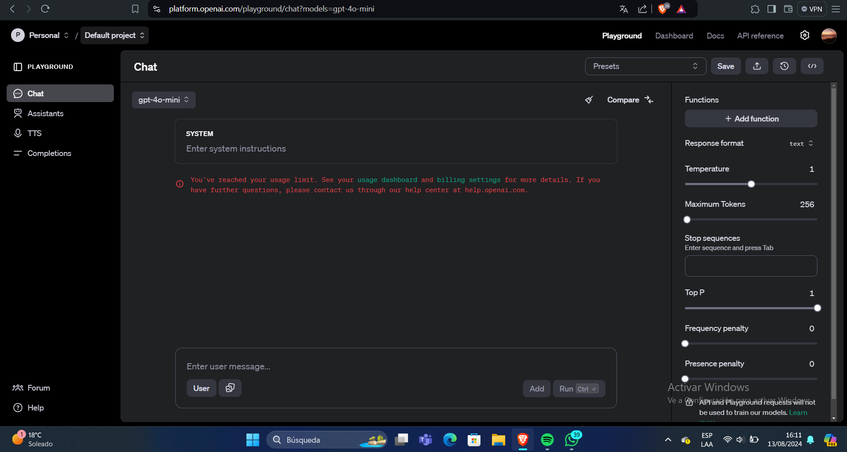Click the site settings icon in address bar
This screenshot has width=847, height=452.
coord(157,9)
